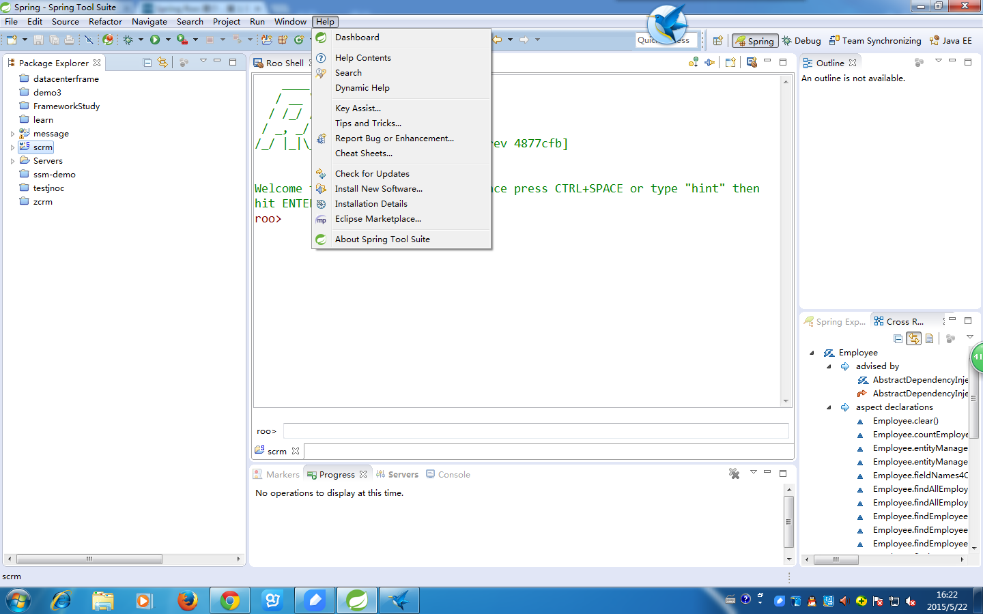
Task: Expand the scrm project node
Action: click(x=12, y=147)
